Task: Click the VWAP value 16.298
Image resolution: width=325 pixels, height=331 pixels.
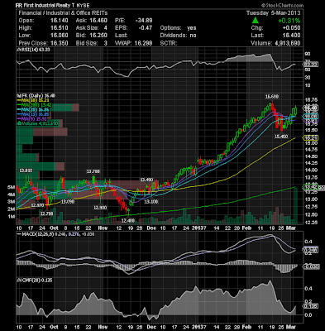Action: click(143, 43)
